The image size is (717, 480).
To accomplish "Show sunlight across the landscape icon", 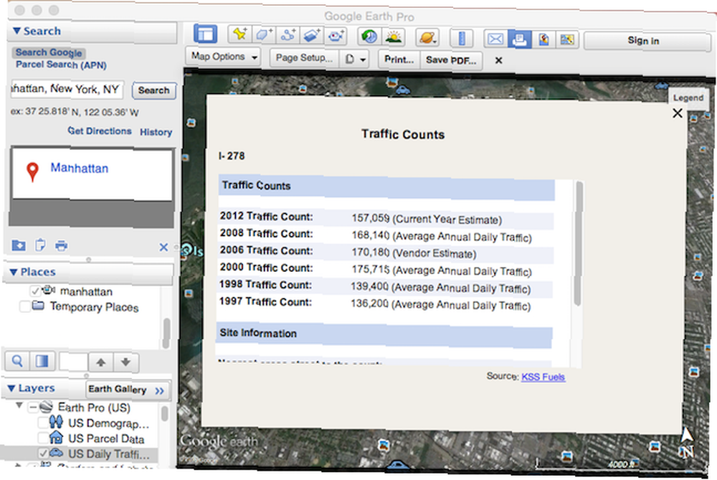I will point(393,37).
